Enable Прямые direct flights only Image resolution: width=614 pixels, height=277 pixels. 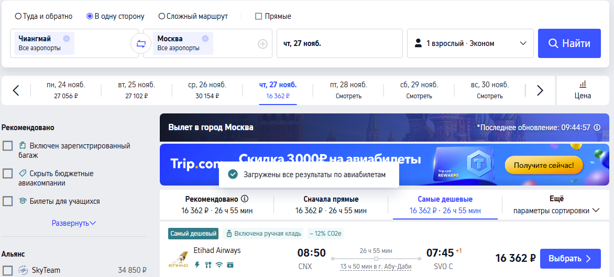pos(258,16)
